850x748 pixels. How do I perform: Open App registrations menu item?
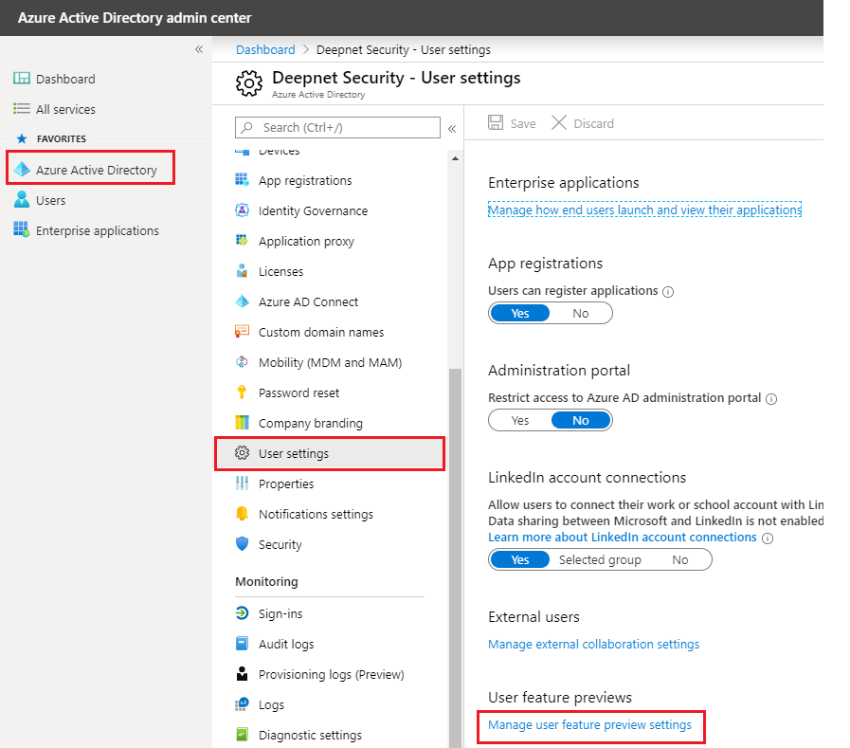[304, 180]
